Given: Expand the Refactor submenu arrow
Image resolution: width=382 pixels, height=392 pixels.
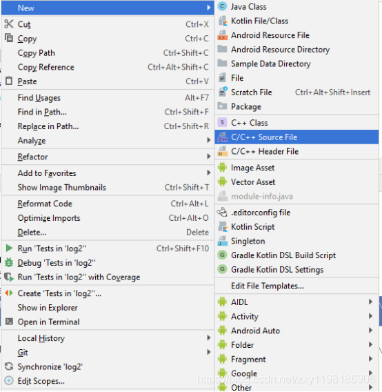Looking at the screenshot, I should tap(209, 157).
